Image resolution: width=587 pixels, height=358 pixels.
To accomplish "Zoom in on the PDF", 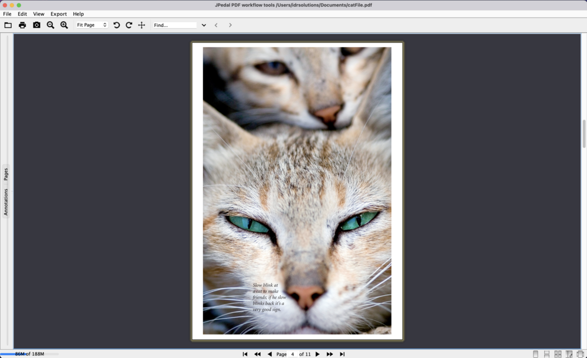I will pyautogui.click(x=64, y=25).
